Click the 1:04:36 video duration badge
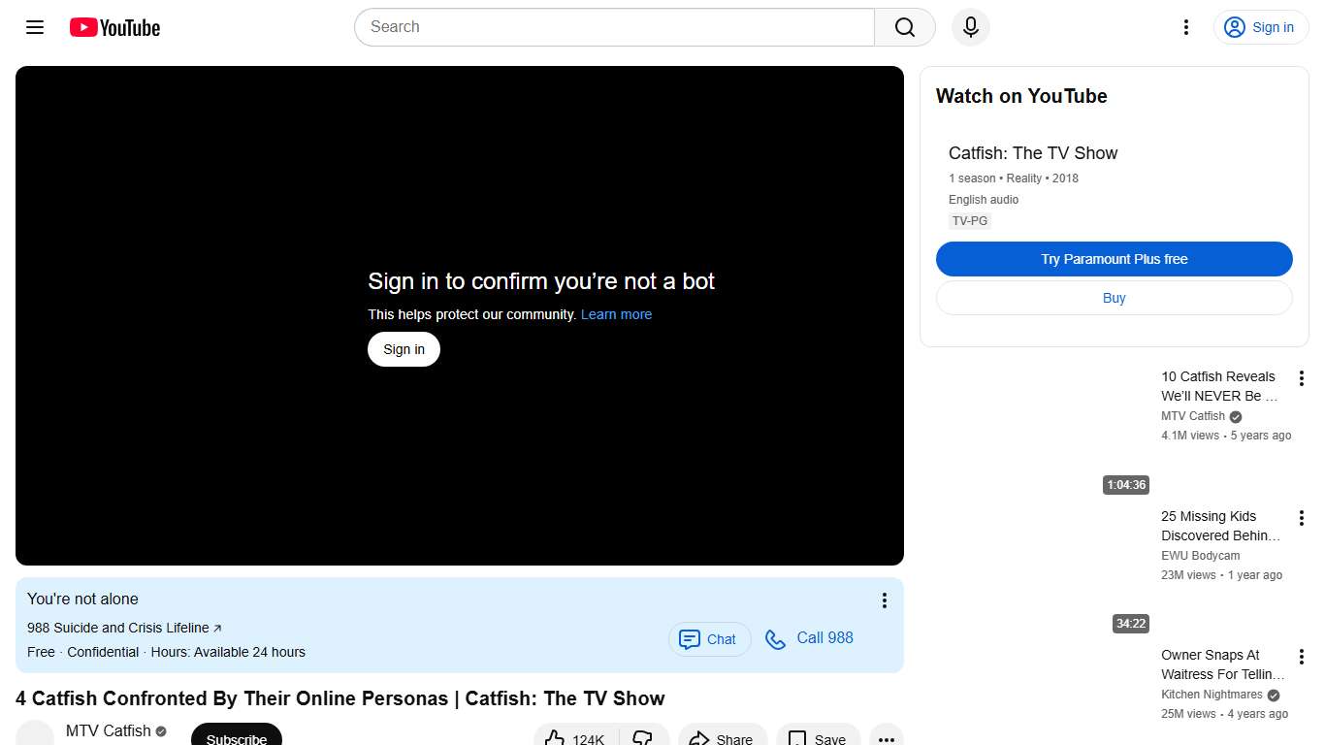Viewport: 1325px width, 745px height. tap(1125, 484)
